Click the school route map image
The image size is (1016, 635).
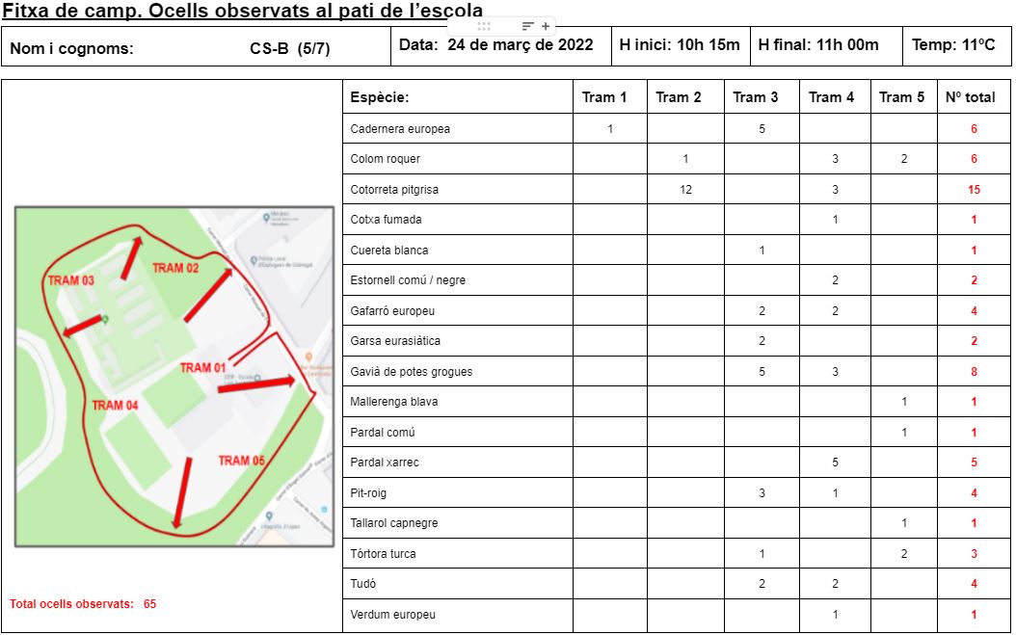(174, 377)
